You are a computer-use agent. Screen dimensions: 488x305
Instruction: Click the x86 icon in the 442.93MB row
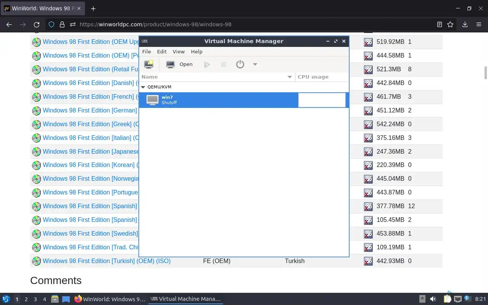[368, 261]
